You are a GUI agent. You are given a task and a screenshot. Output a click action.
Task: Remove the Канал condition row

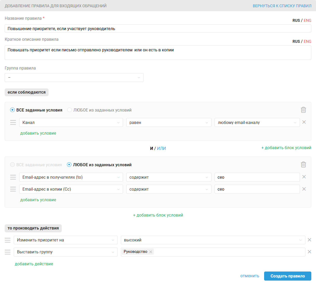[x=304, y=122]
